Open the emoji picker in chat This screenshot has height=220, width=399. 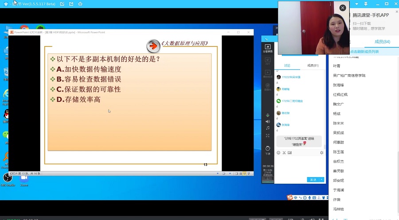pyautogui.click(x=278, y=153)
